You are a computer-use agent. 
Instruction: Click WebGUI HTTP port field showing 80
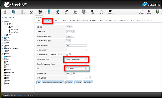click(76, 45)
